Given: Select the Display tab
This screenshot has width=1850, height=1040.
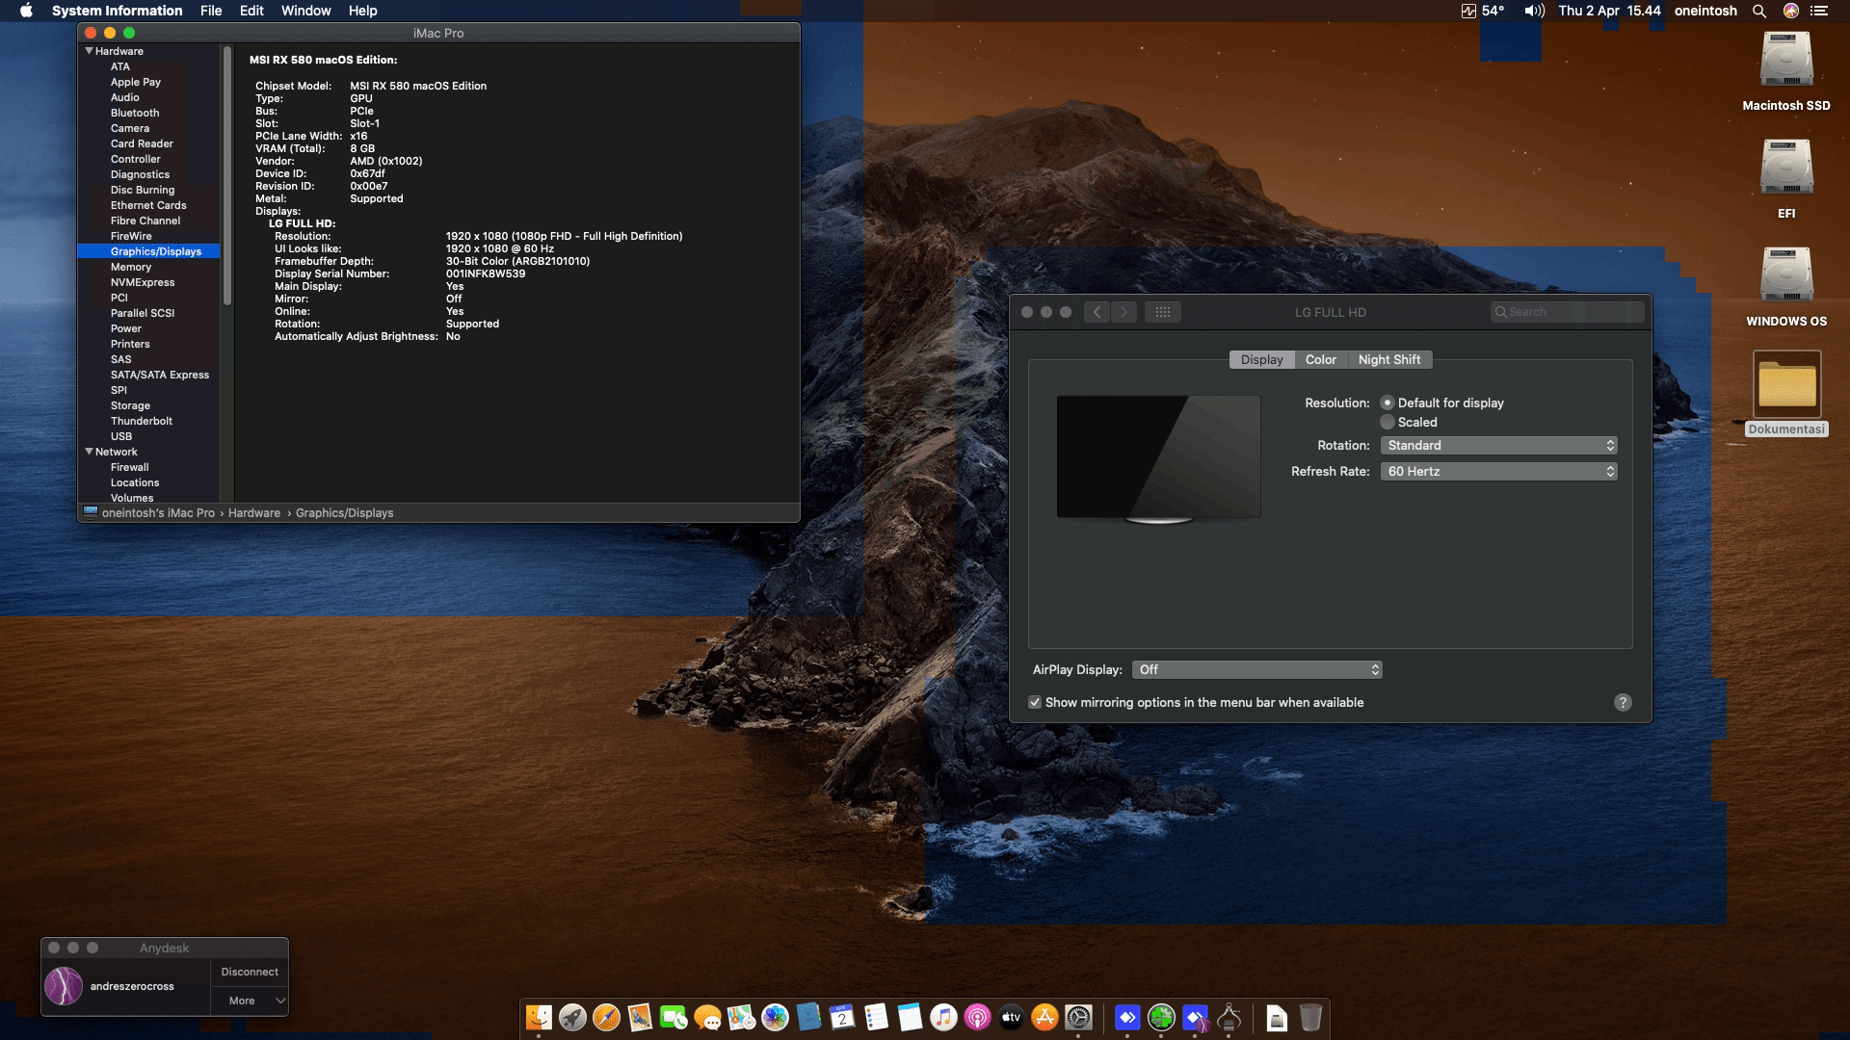Looking at the screenshot, I should (1261, 359).
